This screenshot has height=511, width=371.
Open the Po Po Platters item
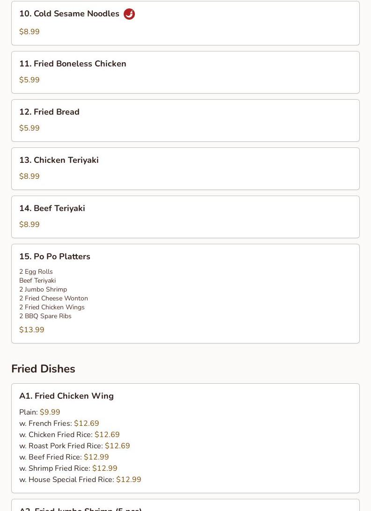click(185, 293)
